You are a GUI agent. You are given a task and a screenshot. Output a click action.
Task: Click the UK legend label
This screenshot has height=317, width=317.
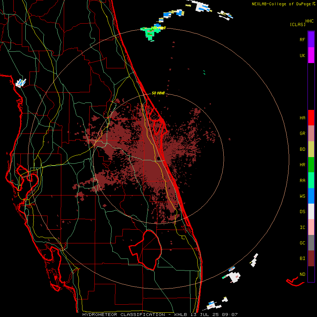coord(302,55)
